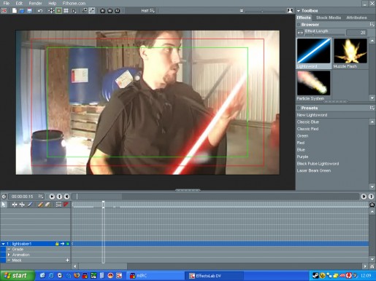Click the Open Project folder icon
This screenshot has width=376, height=281.
[x=22, y=11]
